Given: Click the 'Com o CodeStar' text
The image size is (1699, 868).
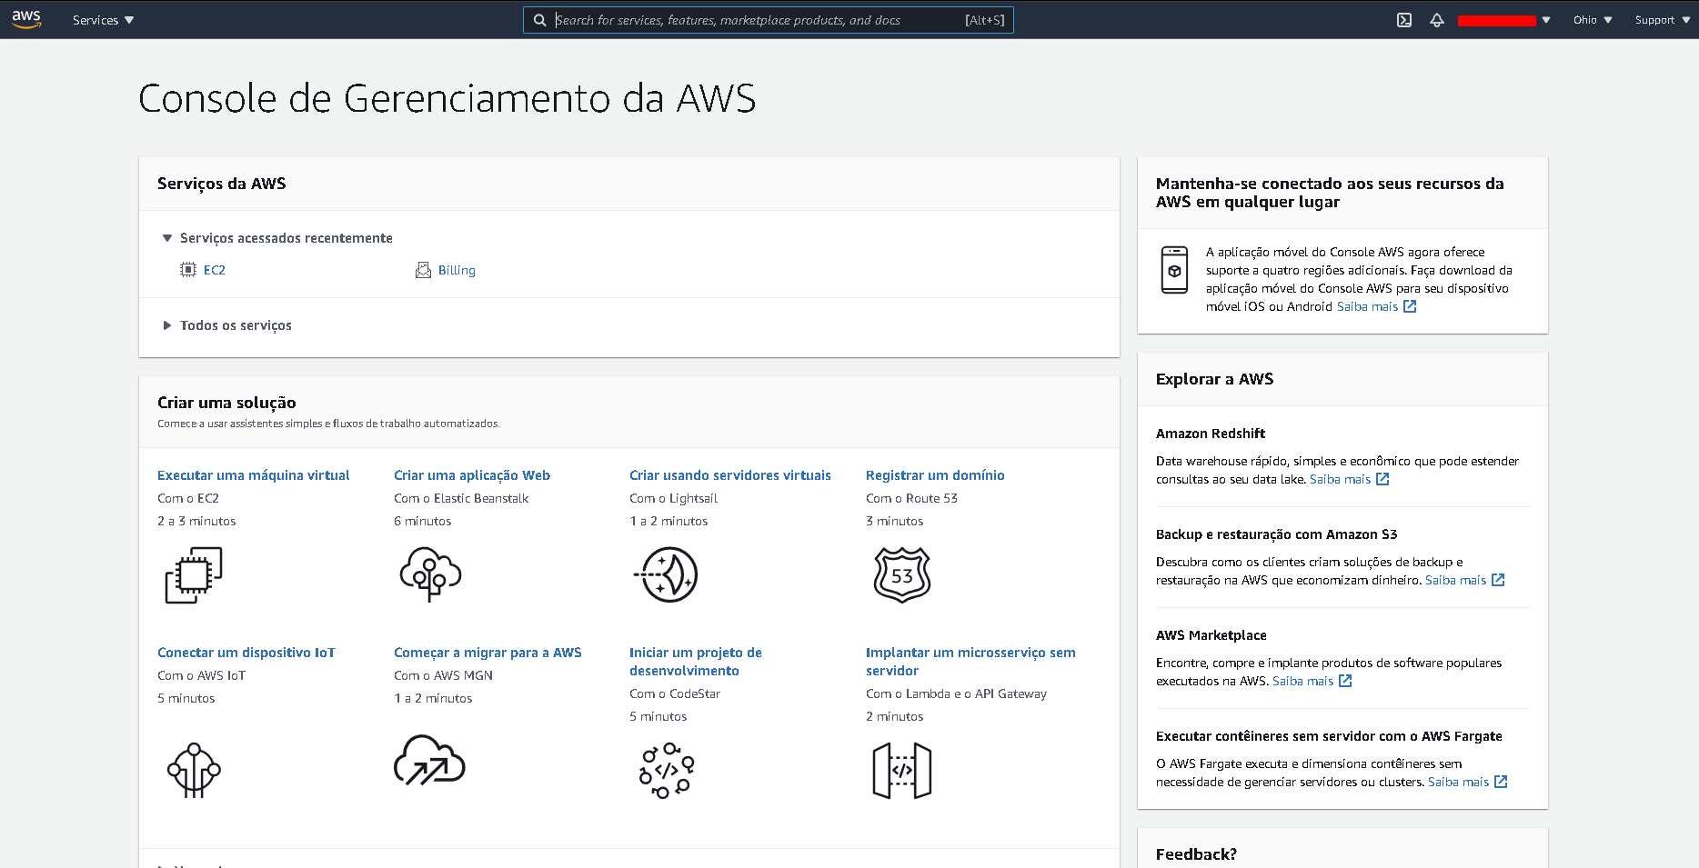Looking at the screenshot, I should pos(675,693).
